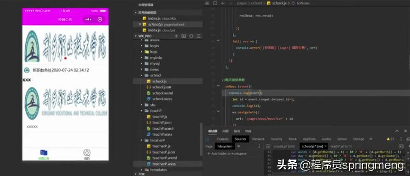
Task: Close the school.js entry in open editors
Action: click(x=140, y=24)
